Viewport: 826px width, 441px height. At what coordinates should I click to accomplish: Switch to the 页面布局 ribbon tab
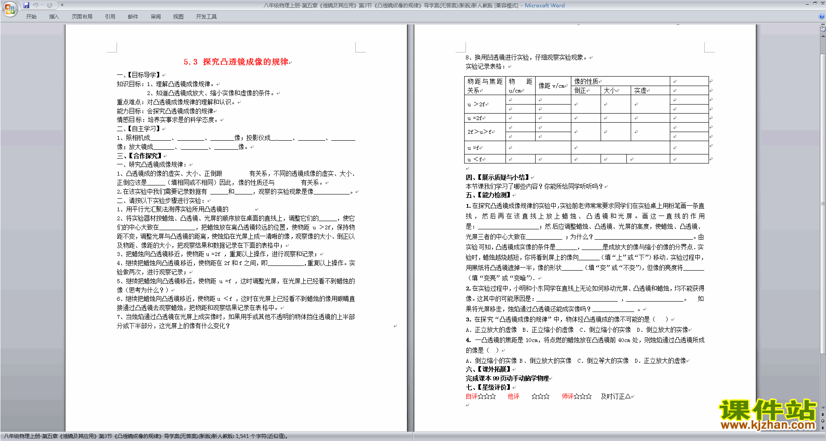[82, 17]
